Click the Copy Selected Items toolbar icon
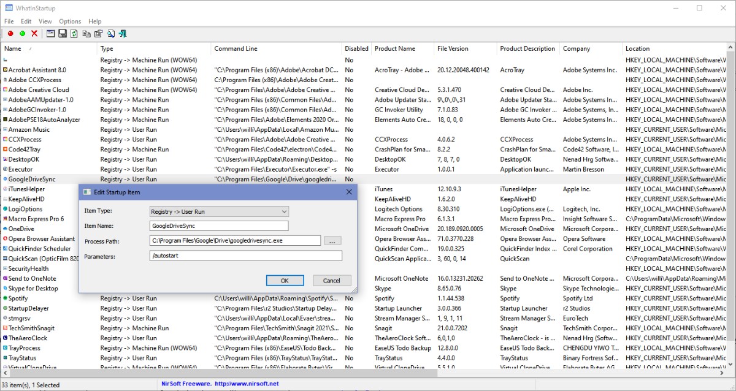Viewport: 736px width, 391px height. [x=86, y=34]
